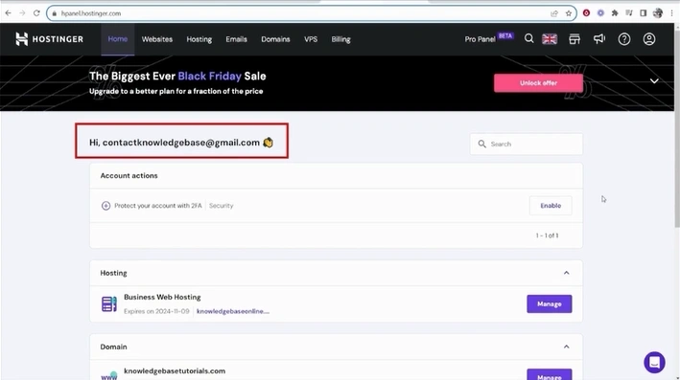Open the Chrome three-dot menu

point(671,13)
